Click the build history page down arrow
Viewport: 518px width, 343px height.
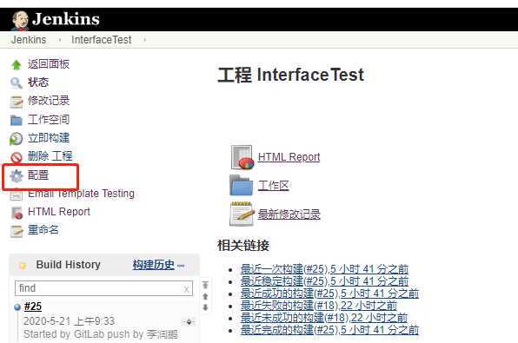pos(205,307)
